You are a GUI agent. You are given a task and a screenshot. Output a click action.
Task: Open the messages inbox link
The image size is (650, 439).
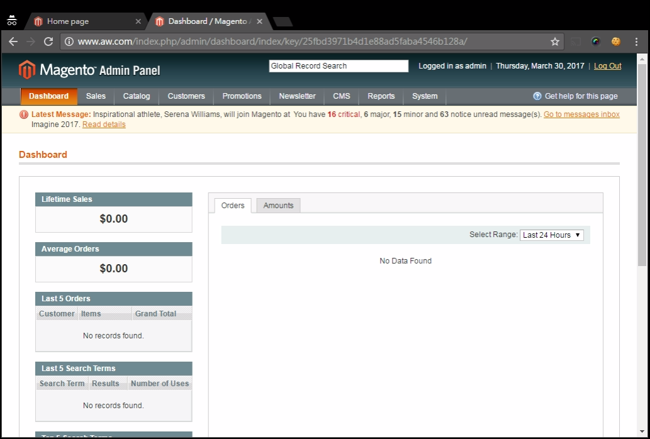[581, 114]
